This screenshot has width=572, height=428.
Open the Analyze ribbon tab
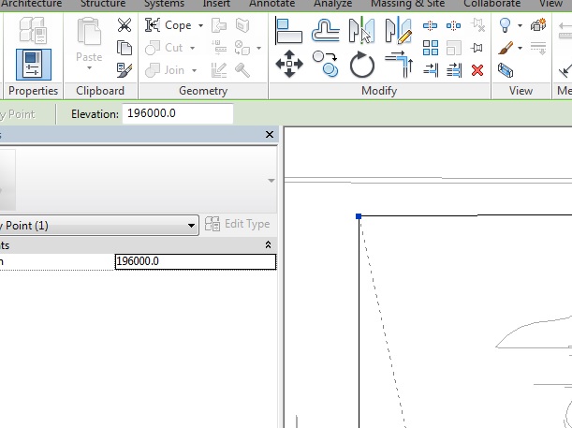[333, 4]
